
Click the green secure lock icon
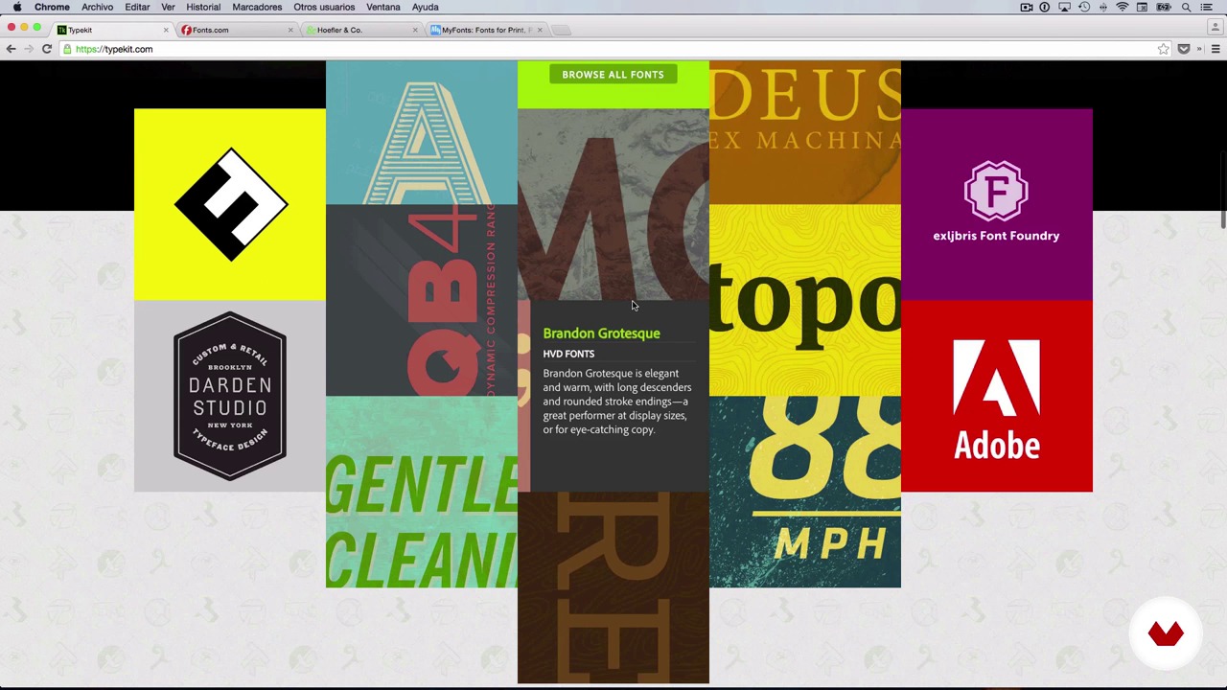[67, 49]
